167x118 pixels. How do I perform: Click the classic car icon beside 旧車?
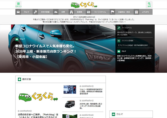pyautogui.click(x=56, y=12)
